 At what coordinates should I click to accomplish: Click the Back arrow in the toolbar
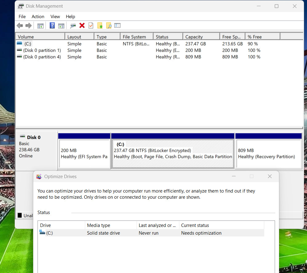[20, 25]
